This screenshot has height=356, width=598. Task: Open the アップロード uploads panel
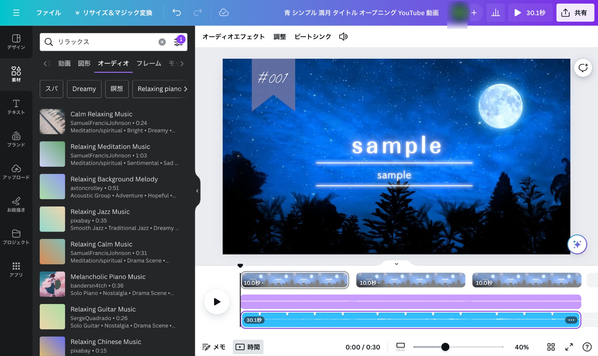coord(16,172)
